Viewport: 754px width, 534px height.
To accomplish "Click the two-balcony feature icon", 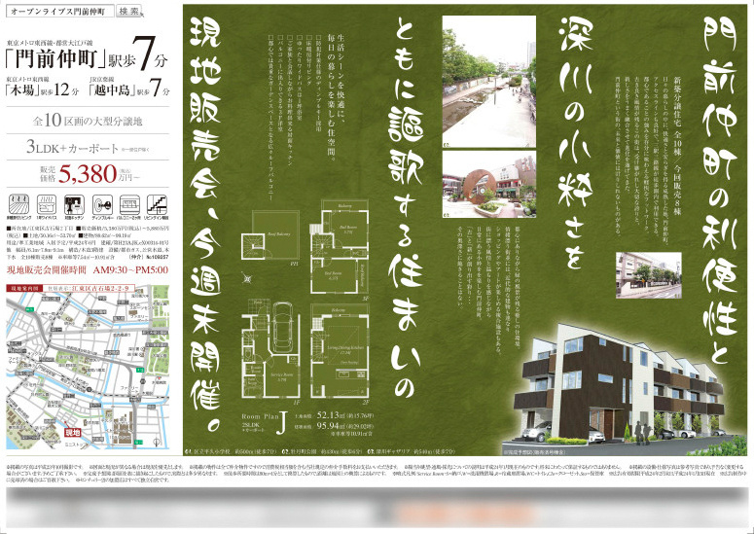I will tap(129, 204).
